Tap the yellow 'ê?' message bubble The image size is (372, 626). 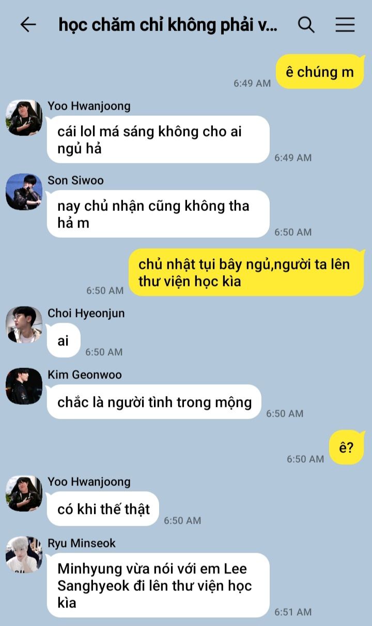pos(347,448)
